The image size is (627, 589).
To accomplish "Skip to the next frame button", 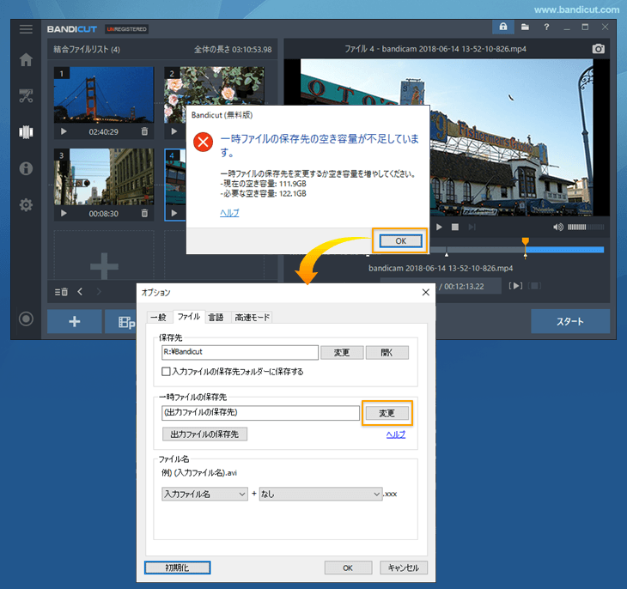I will pyautogui.click(x=472, y=228).
